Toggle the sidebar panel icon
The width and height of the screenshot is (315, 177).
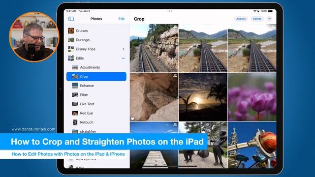[71, 19]
